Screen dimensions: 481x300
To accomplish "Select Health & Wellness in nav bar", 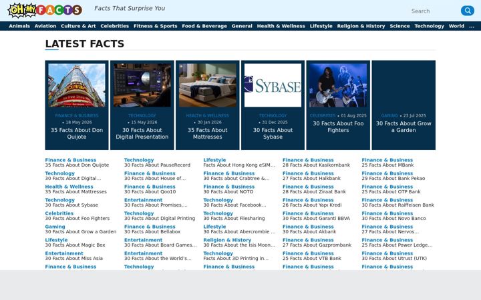I will click(281, 26).
